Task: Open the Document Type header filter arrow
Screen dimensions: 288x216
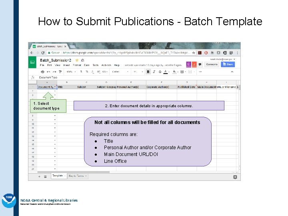Action: 55,87
